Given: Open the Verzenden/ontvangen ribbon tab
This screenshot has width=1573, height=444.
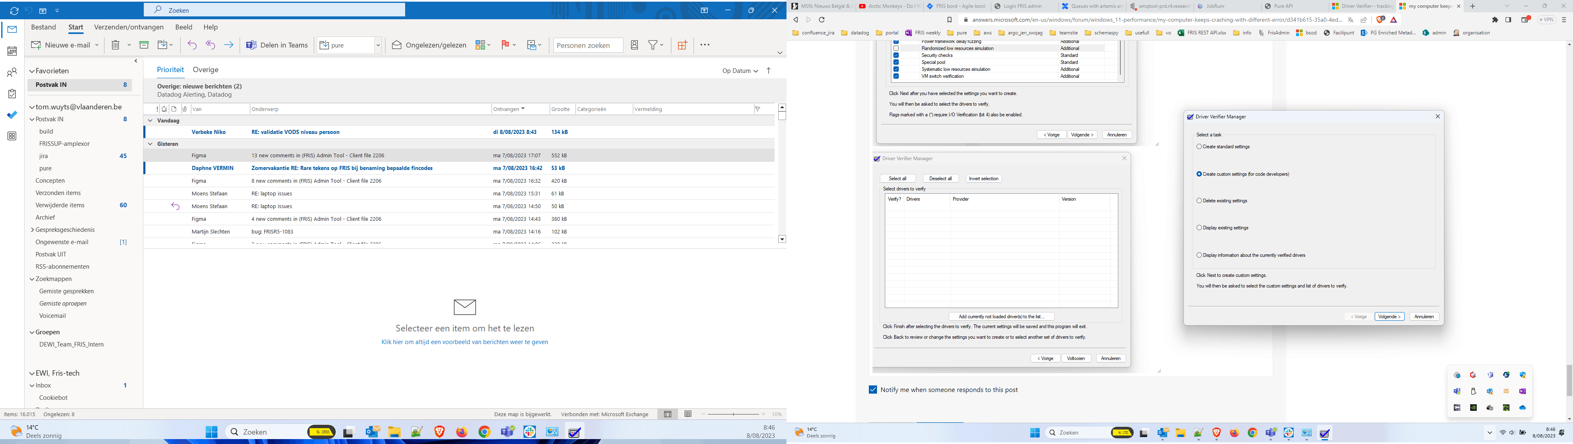Looking at the screenshot, I should point(128,27).
